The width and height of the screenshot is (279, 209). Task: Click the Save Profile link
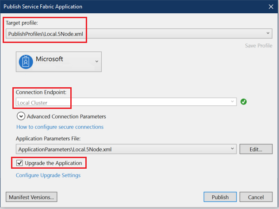[x=258, y=46]
